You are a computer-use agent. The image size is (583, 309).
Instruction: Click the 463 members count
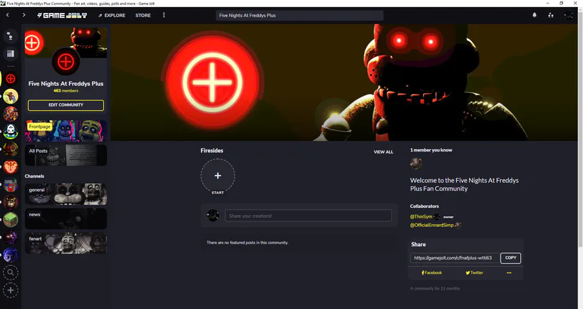point(66,91)
